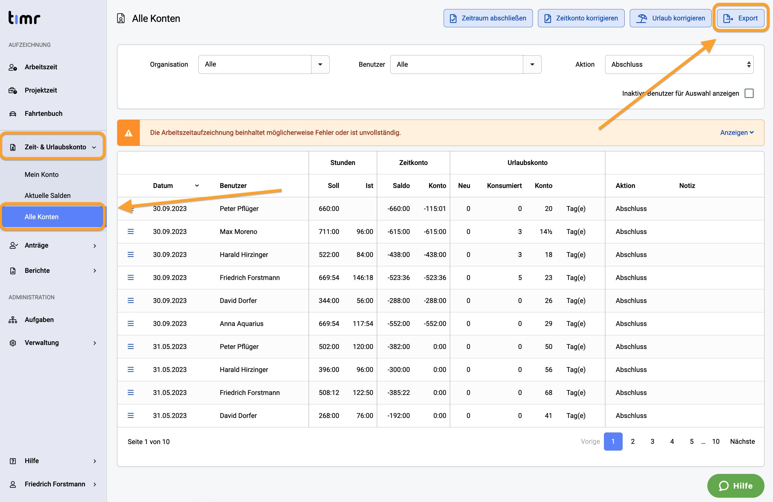Go to page 10 in pagination
The image size is (773, 502).
click(x=716, y=441)
